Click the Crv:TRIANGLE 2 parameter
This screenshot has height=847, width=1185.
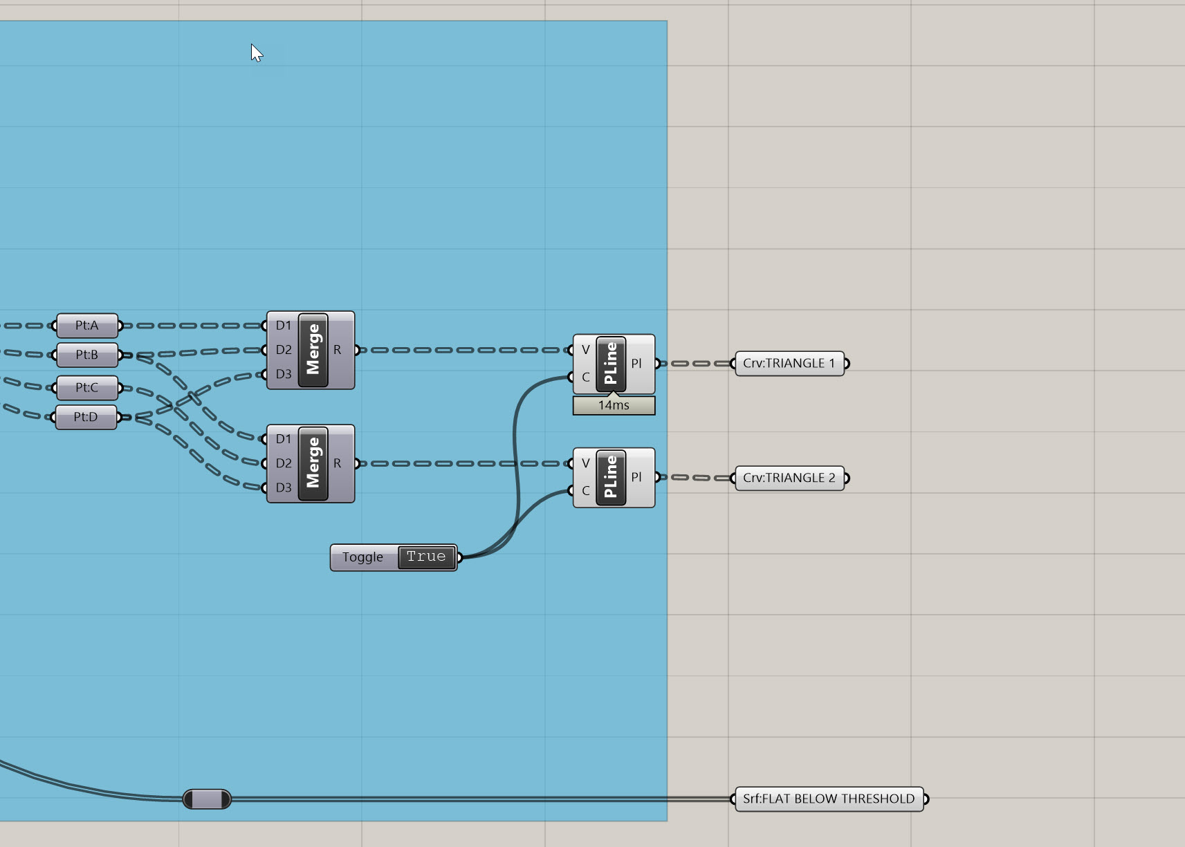pyautogui.click(x=789, y=478)
